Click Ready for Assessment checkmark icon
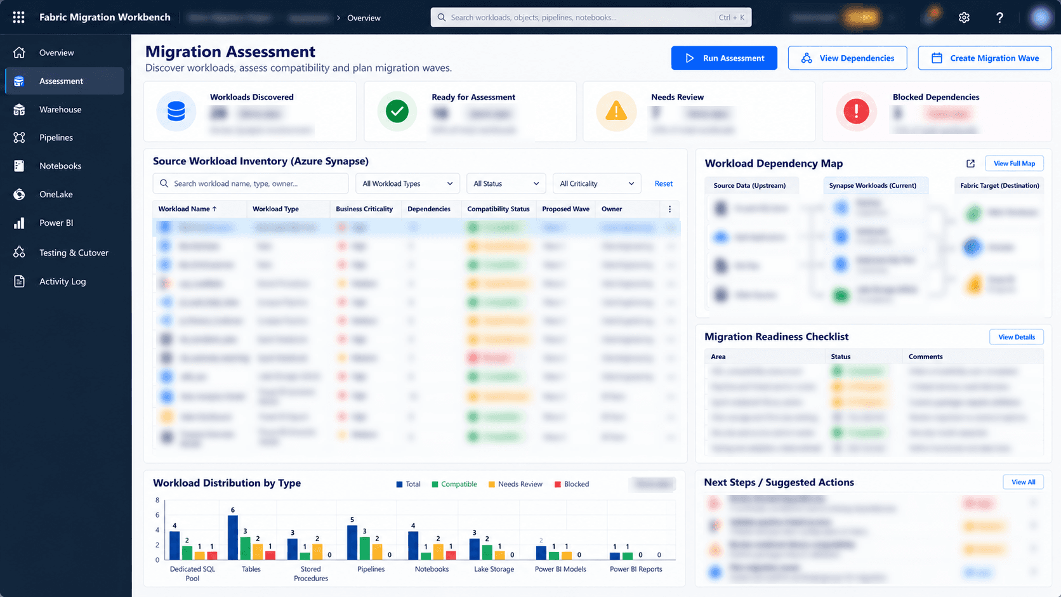Viewport: 1061px width, 597px height. (x=397, y=112)
